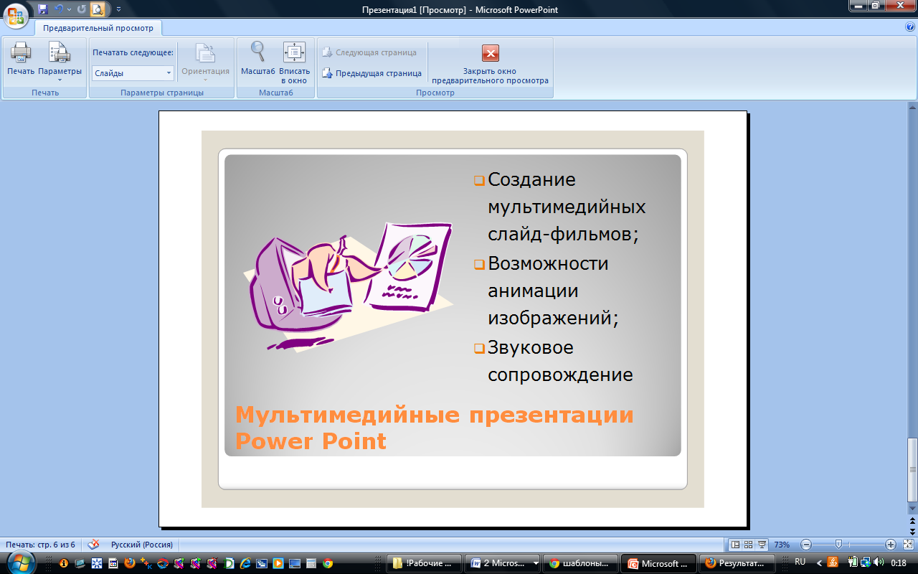Go to Предыдущая страница
The width and height of the screenshot is (918, 574).
tap(372, 73)
